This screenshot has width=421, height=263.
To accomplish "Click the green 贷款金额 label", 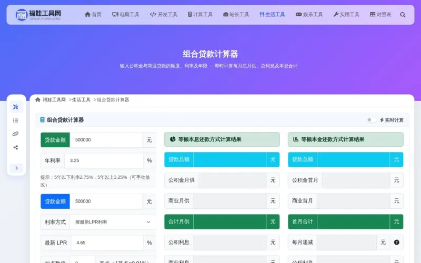I will coord(55,140).
